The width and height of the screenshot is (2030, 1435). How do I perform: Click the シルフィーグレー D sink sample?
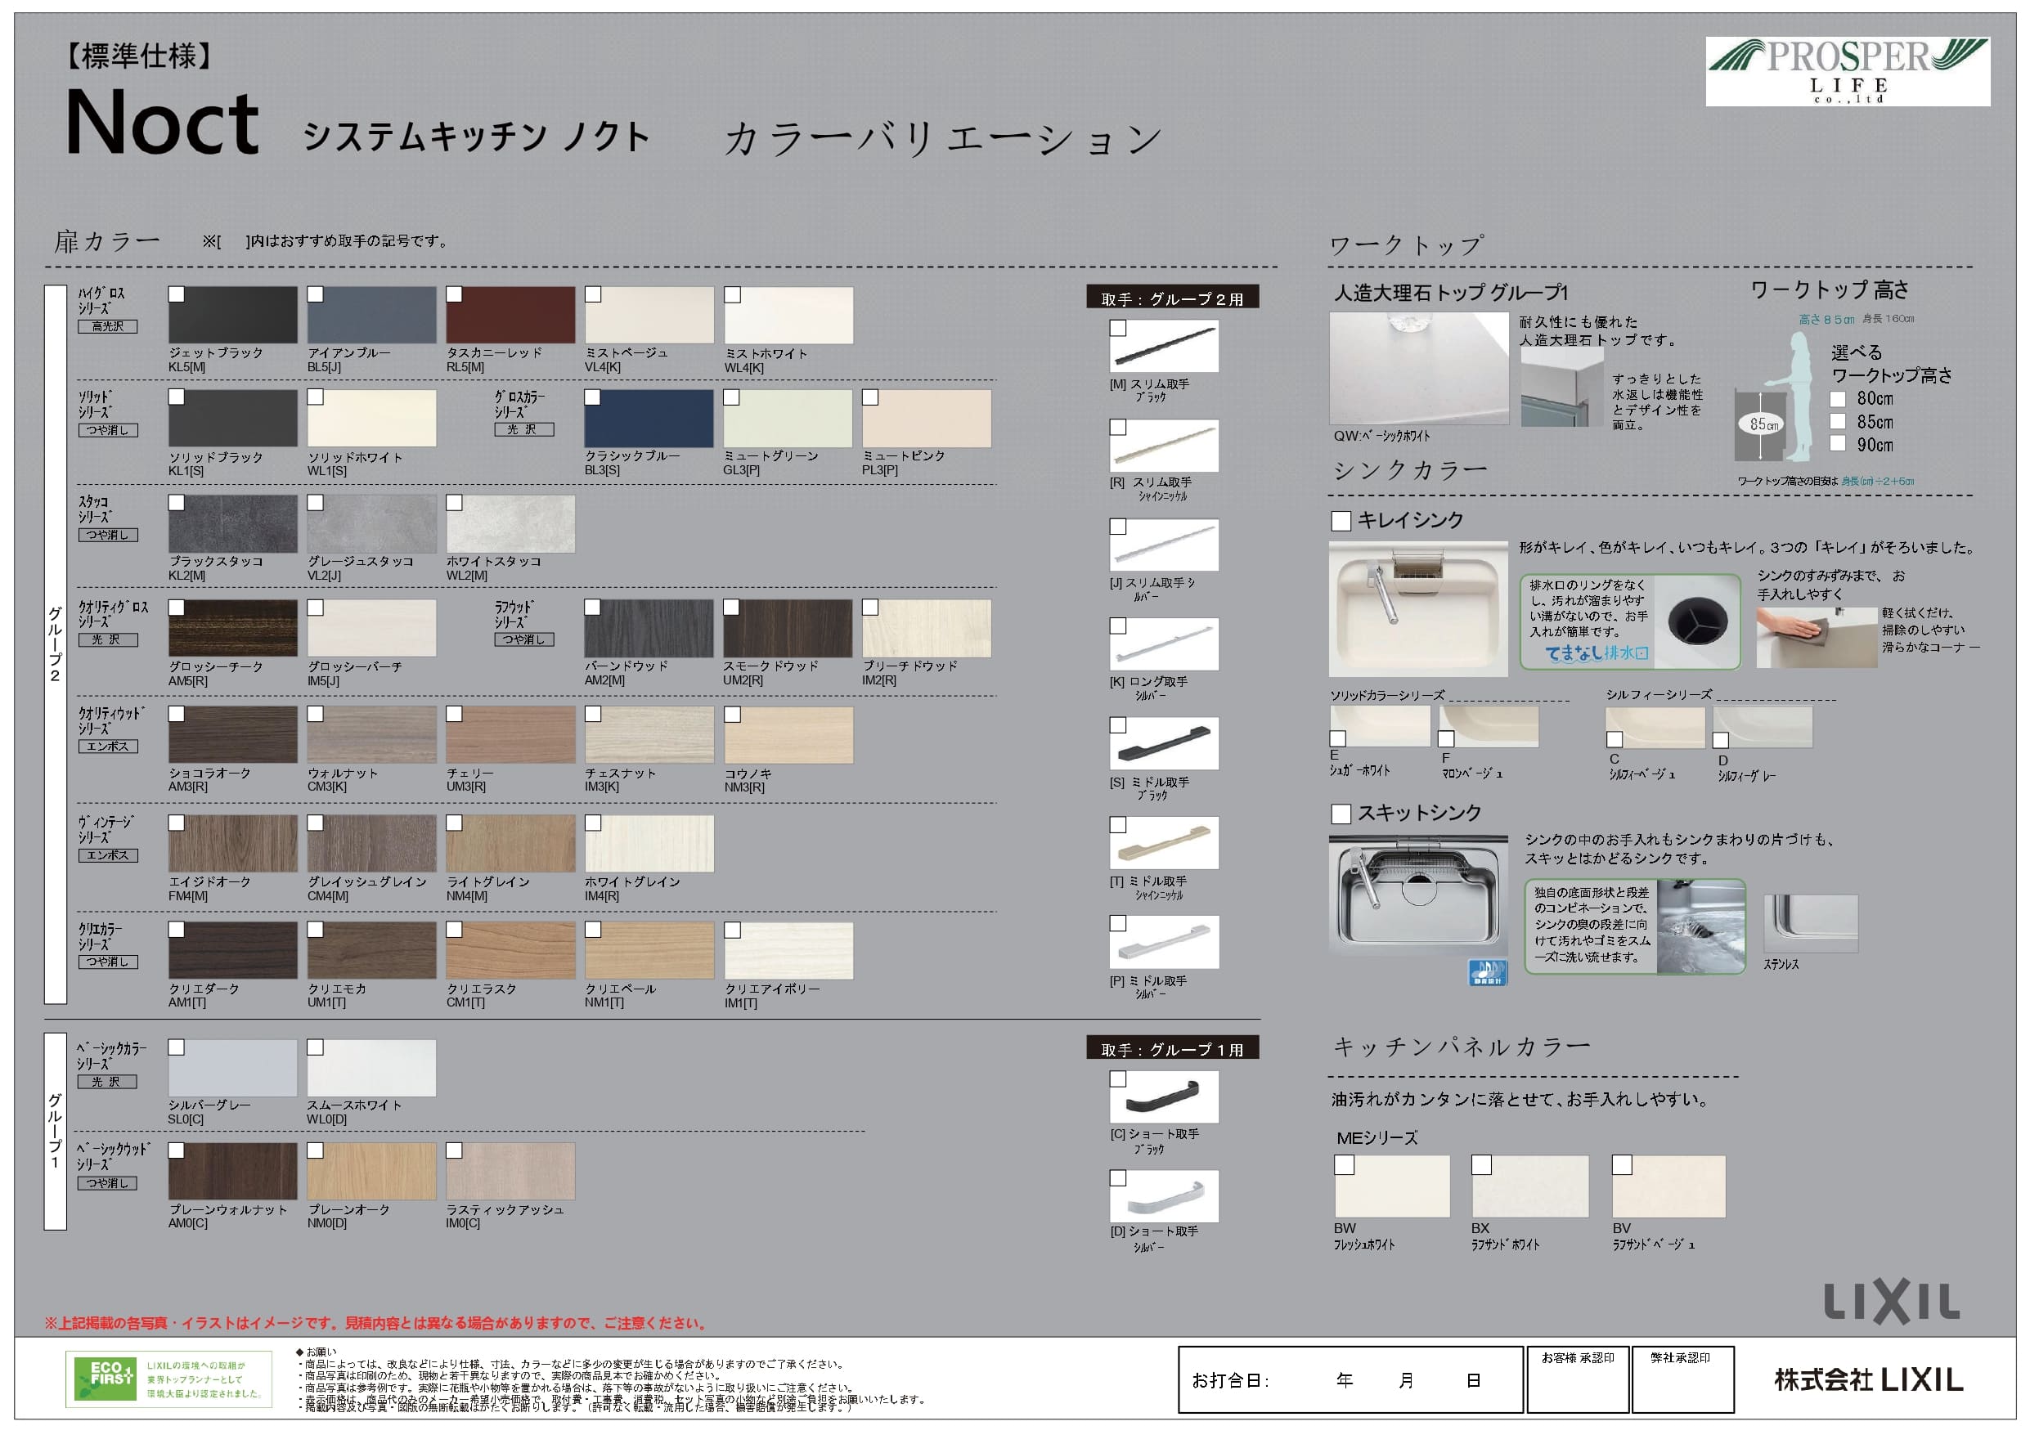click(1762, 727)
